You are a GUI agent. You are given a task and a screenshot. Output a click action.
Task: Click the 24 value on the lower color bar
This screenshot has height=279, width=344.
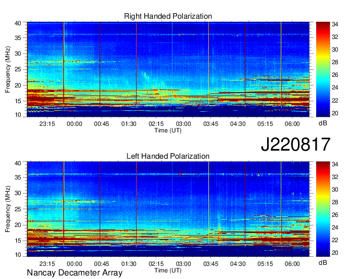(335, 227)
